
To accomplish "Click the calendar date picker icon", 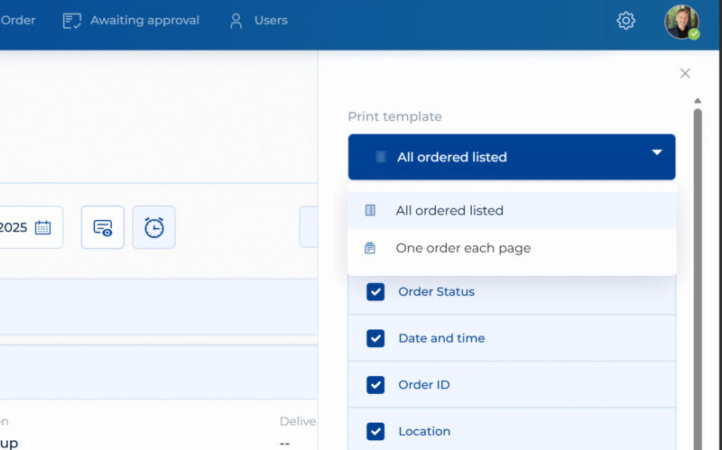I will (42, 227).
